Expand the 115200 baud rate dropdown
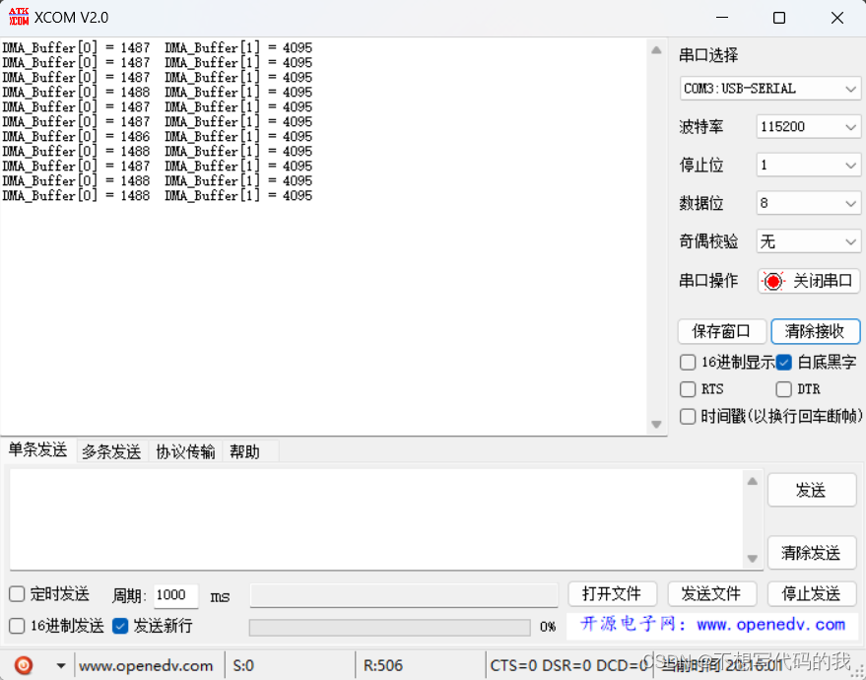This screenshot has height=680, width=866. tap(808, 126)
